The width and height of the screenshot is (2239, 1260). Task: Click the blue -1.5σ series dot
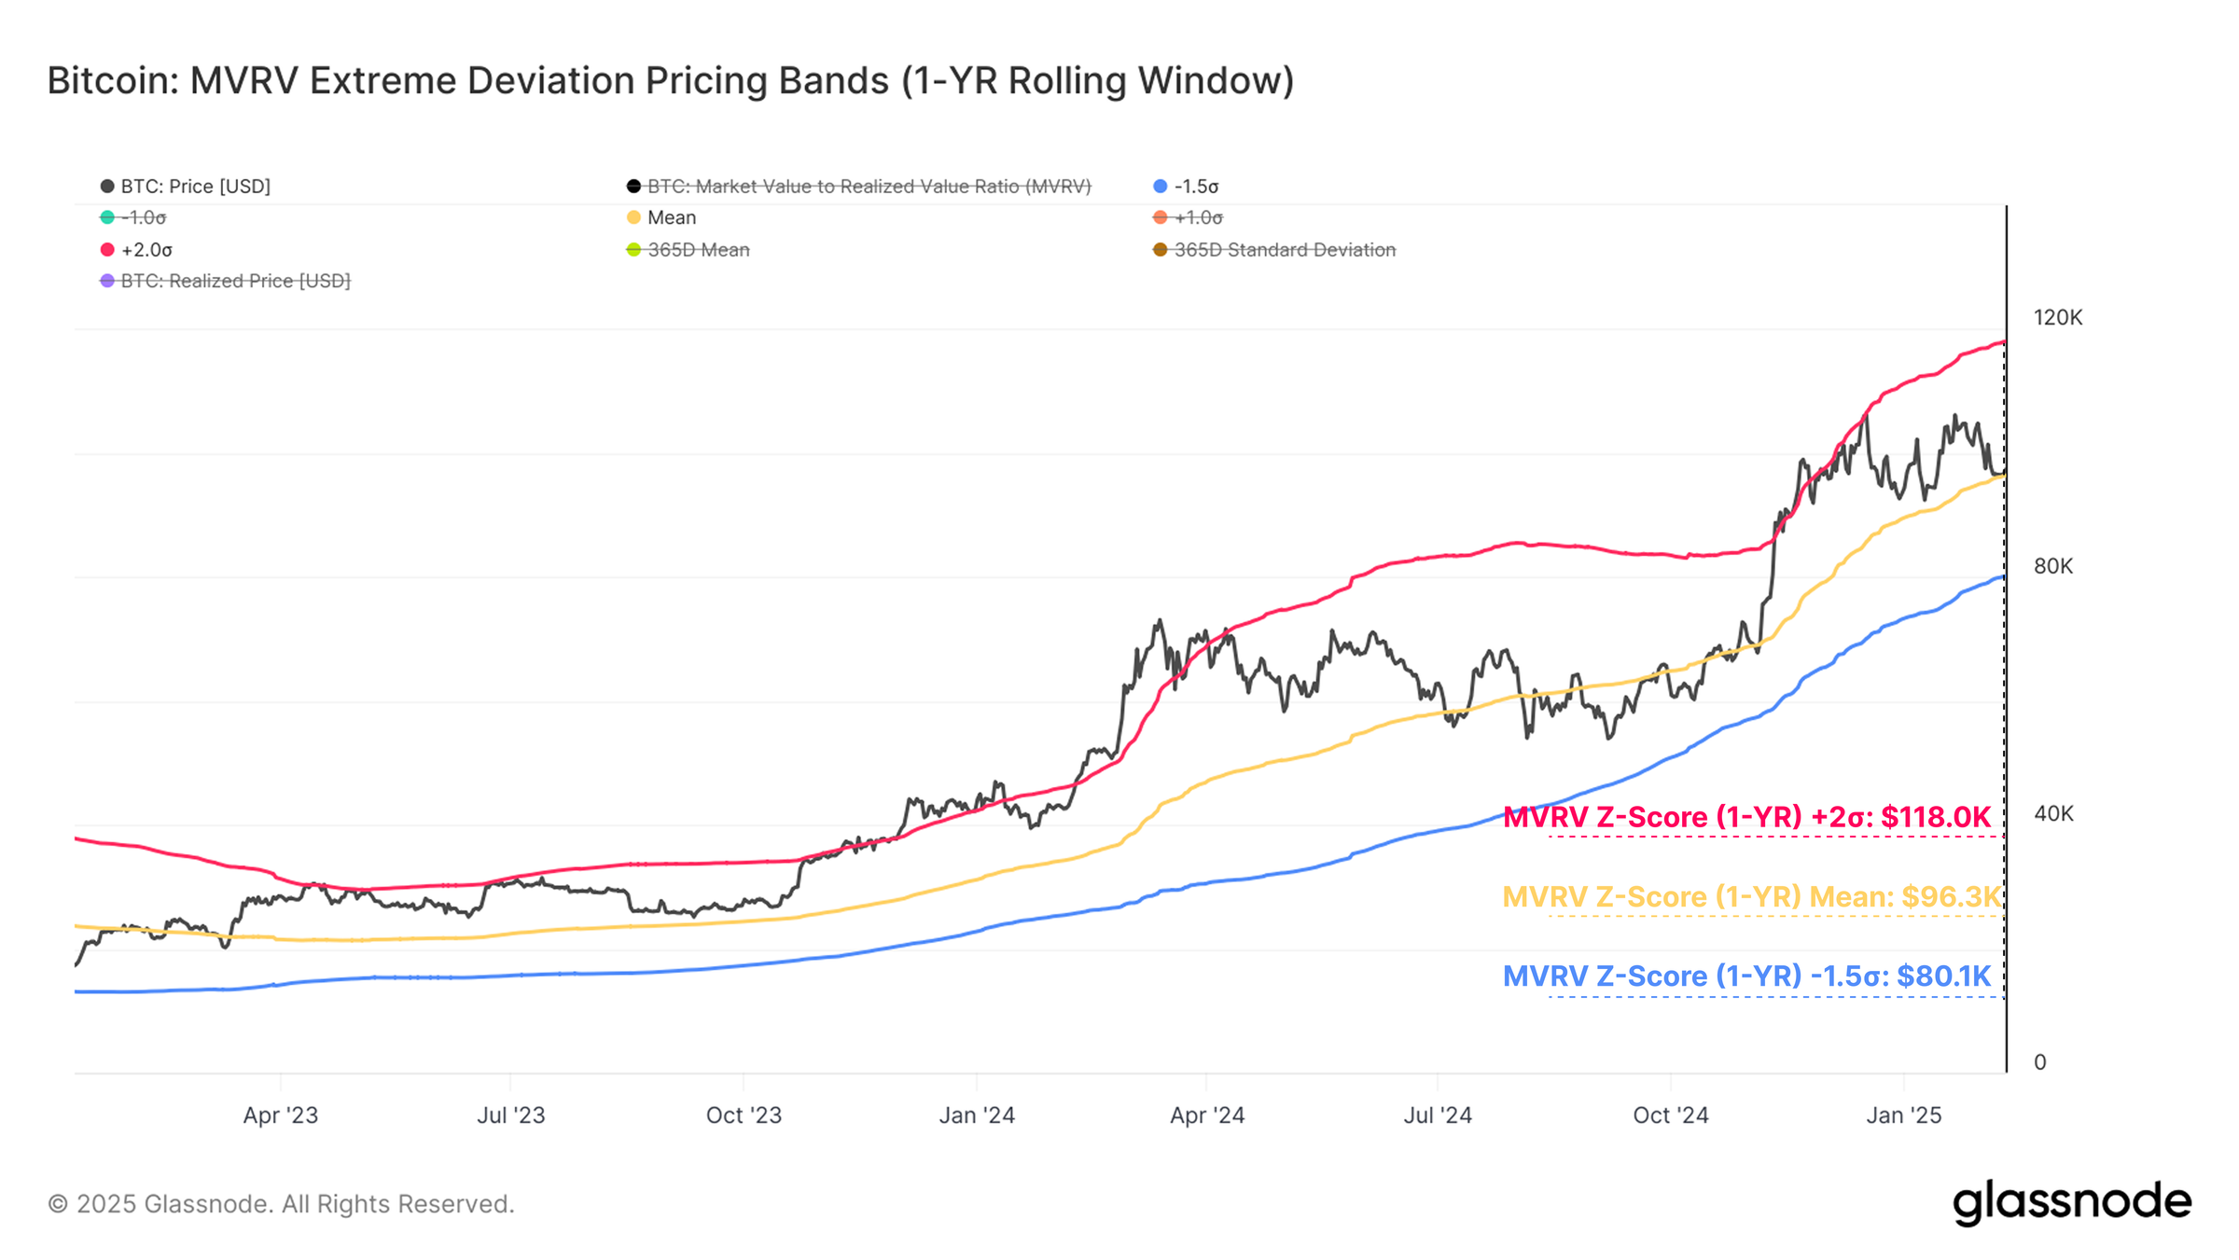click(x=1161, y=187)
